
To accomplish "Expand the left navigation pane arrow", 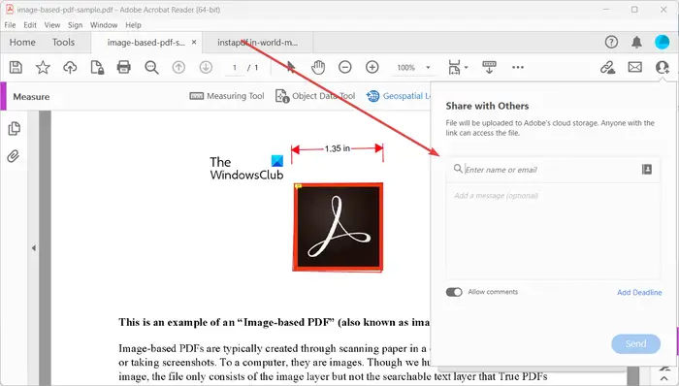I will coord(33,248).
